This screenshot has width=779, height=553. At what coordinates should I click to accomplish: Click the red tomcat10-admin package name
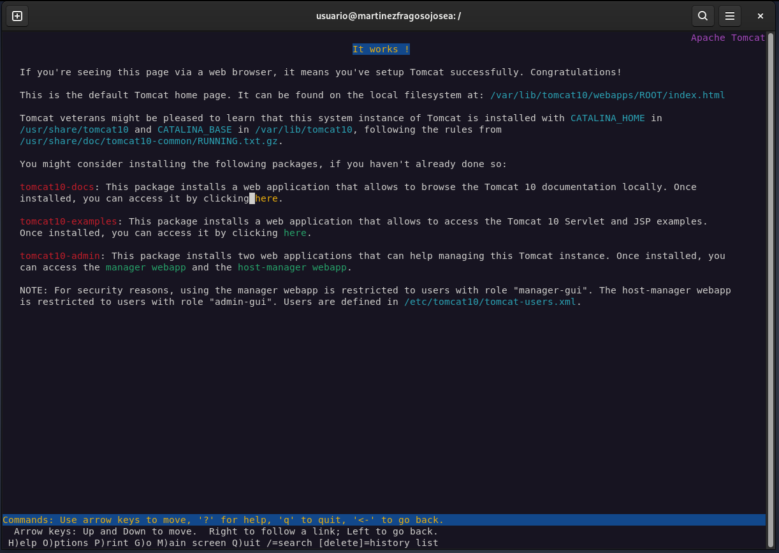tap(60, 256)
